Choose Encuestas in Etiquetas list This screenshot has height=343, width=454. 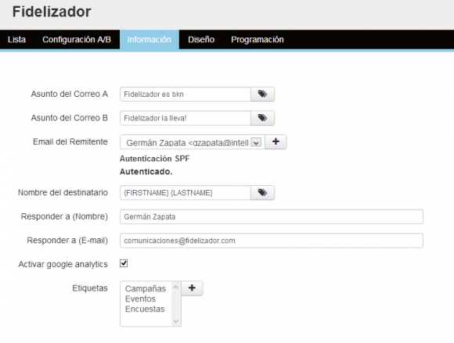click(145, 309)
